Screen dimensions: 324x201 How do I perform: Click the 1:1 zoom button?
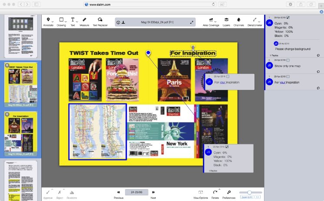[x=258, y=197]
